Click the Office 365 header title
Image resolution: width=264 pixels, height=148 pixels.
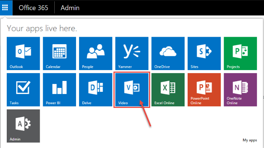[33, 8]
